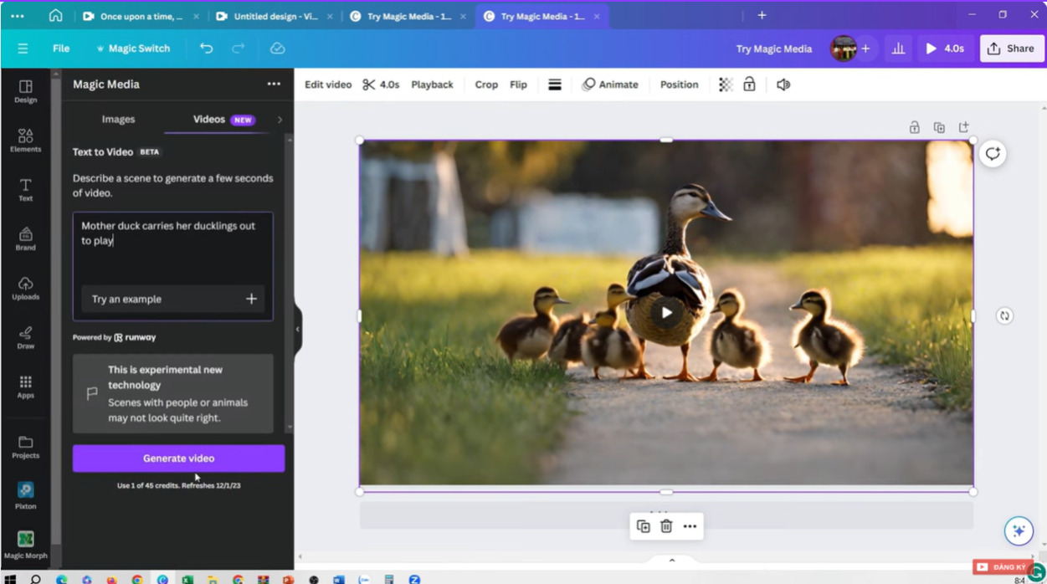The image size is (1047, 584).
Task: Open the Design panel in sidebar
Action: point(25,91)
